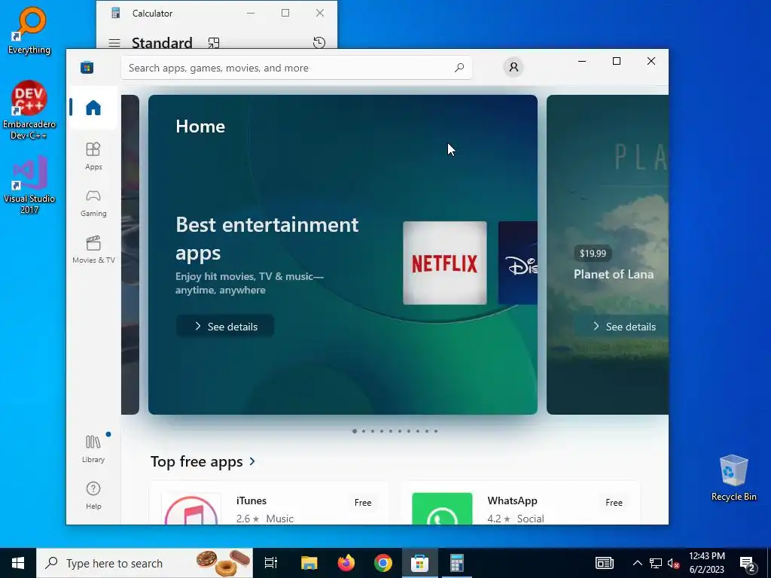Open the Everything desktop shortcut
Image resolution: width=771 pixels, height=578 pixels.
point(29,30)
